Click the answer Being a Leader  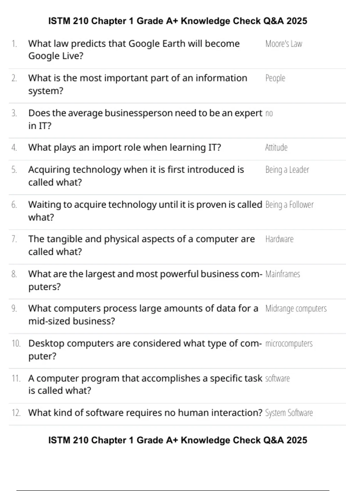287,170
